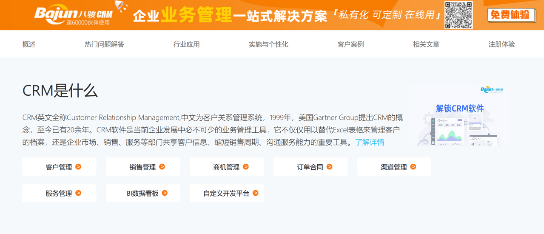Open the 注册体验 navigation item
Viewport: 544px width, 234px height.
[501, 44]
